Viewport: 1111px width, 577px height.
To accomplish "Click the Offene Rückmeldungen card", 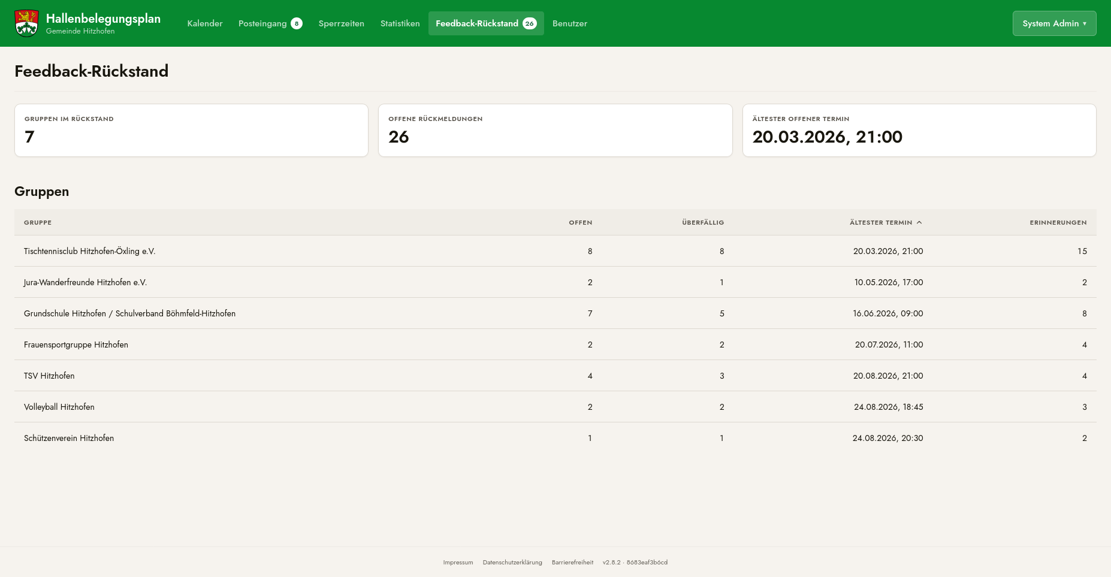I will pos(555,131).
